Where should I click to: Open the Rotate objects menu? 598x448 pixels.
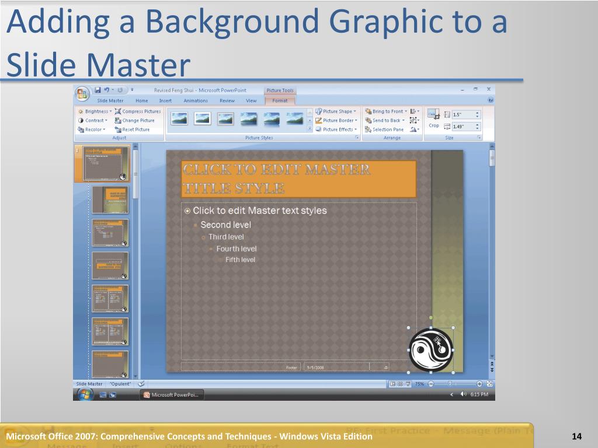415,129
